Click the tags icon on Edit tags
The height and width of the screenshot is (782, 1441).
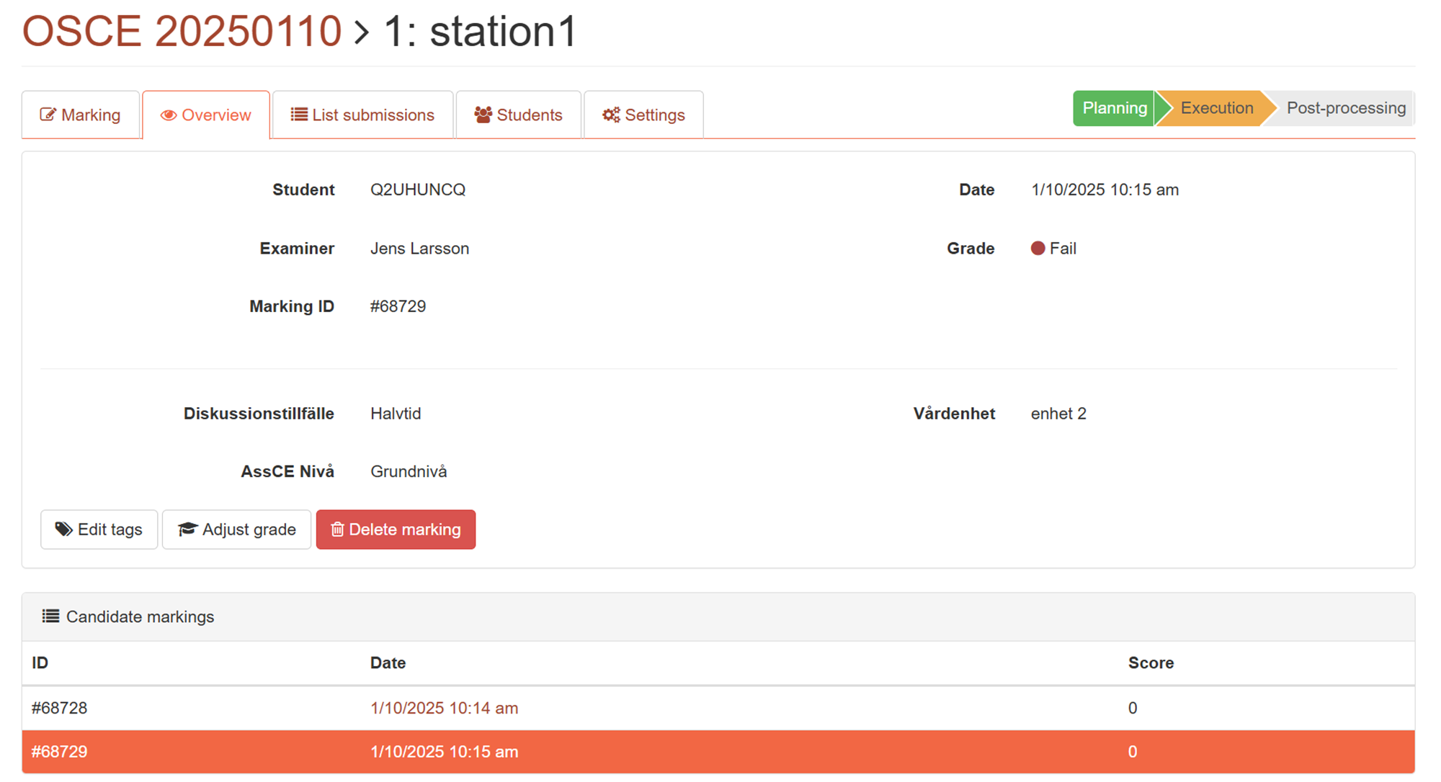(64, 529)
